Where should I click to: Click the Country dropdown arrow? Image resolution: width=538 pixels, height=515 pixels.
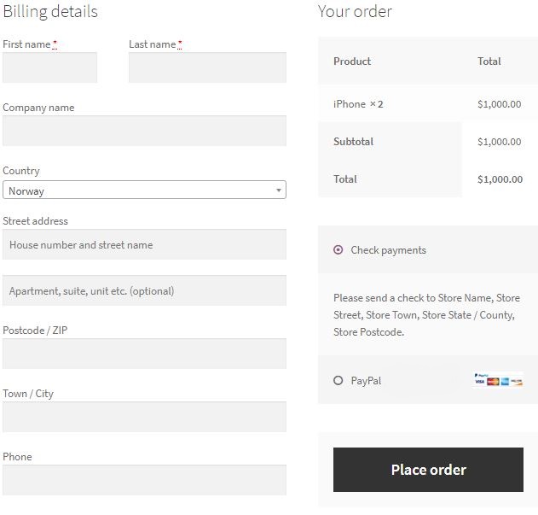tap(279, 190)
